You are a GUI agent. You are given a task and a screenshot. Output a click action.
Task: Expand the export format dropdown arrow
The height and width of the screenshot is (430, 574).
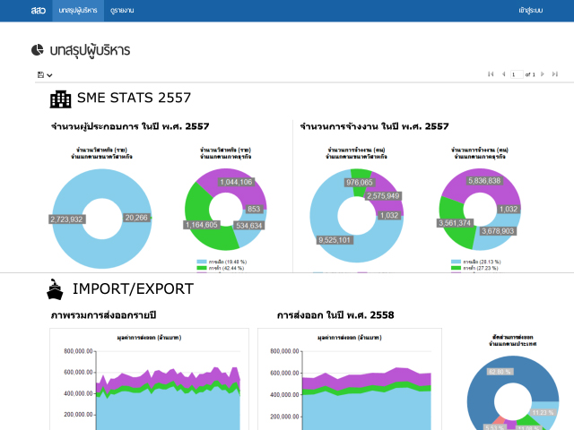coord(49,75)
